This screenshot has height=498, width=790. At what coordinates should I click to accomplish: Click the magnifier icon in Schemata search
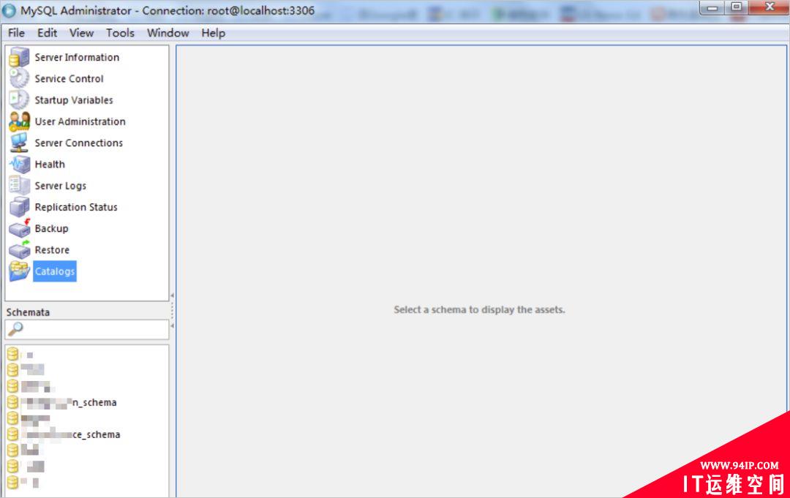15,329
